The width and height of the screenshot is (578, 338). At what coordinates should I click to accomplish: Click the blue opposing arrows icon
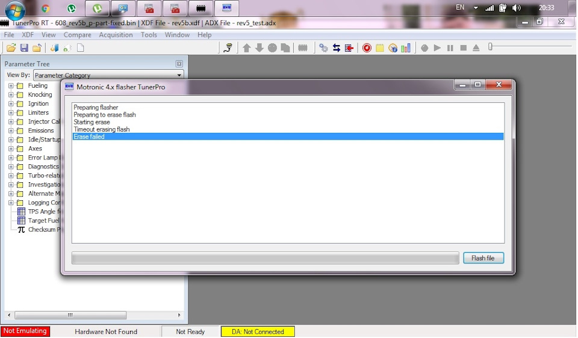336,48
